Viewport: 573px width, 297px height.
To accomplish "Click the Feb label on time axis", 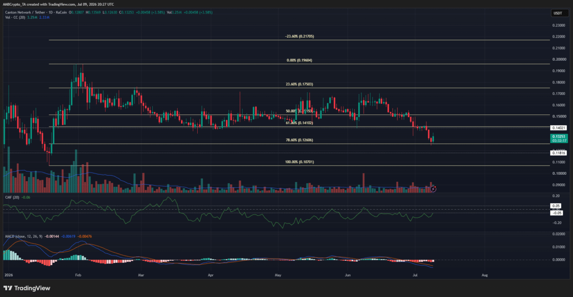I will click(x=79, y=276).
